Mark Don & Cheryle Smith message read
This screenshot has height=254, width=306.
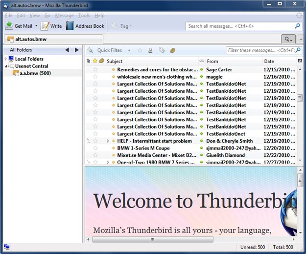click(202, 141)
